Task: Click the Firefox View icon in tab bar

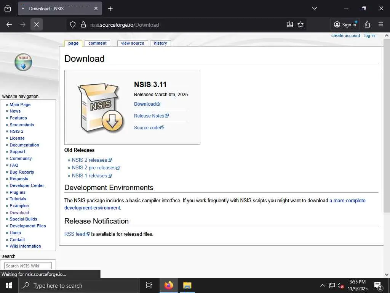Action: point(8,8)
